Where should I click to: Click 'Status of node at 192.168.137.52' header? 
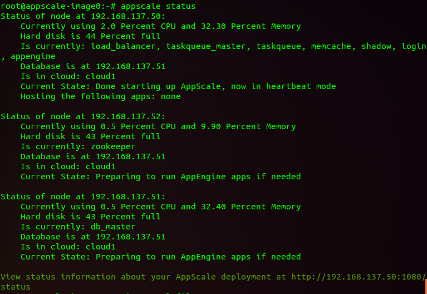(83, 116)
